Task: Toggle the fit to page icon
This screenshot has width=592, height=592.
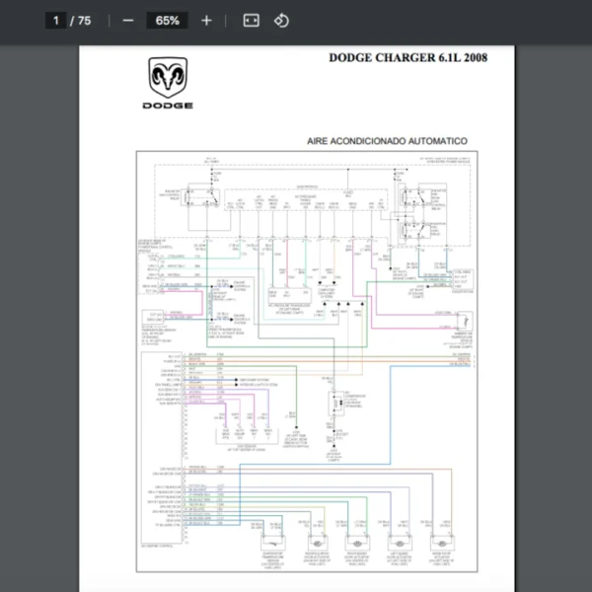Action: coord(251,21)
